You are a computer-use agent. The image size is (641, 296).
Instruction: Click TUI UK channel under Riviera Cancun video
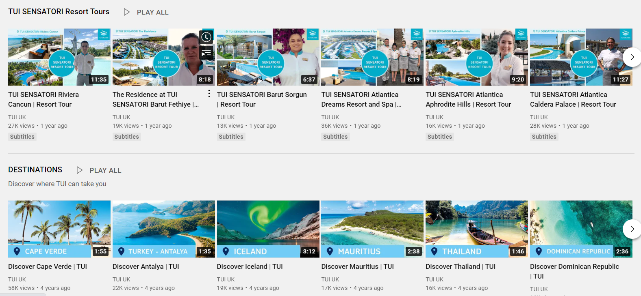[17, 117]
